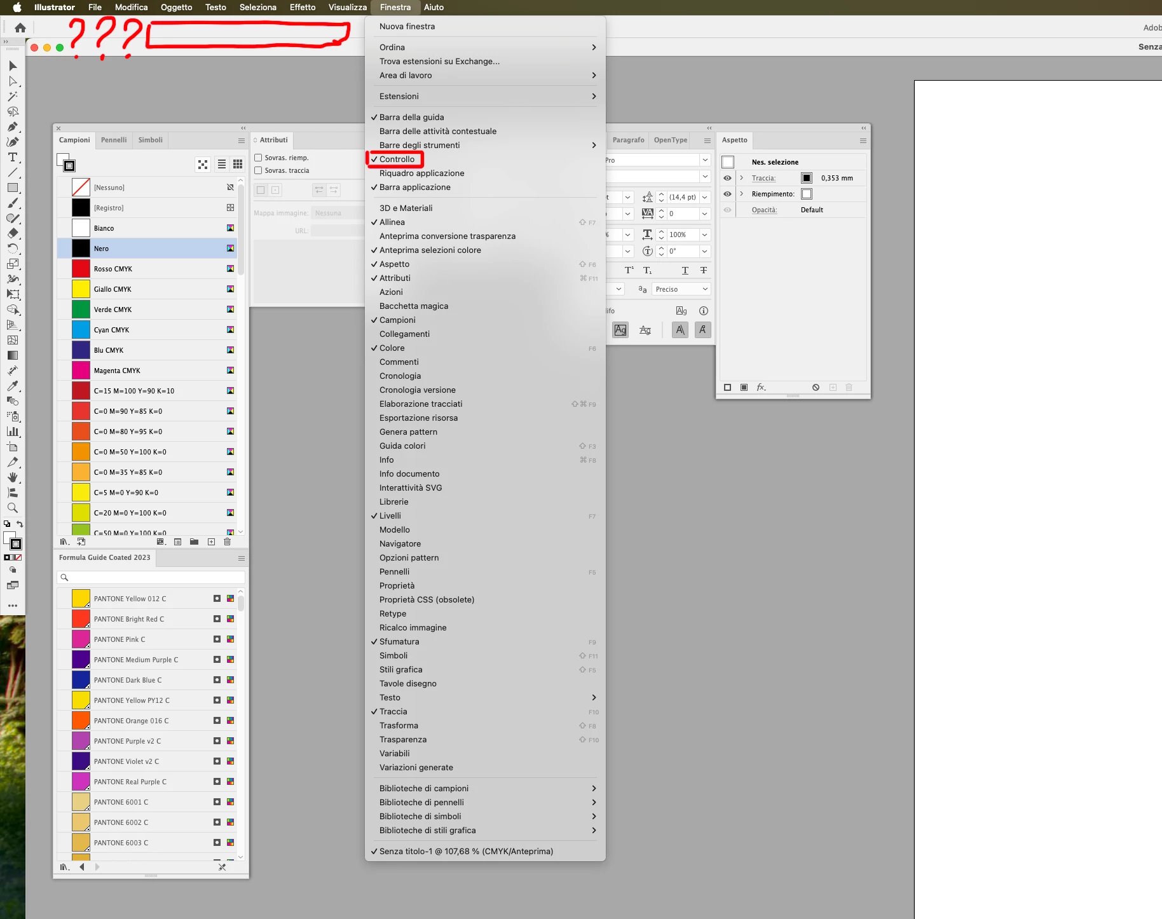Select Cyan CMYK swatch
The image size is (1162, 919).
(147, 330)
